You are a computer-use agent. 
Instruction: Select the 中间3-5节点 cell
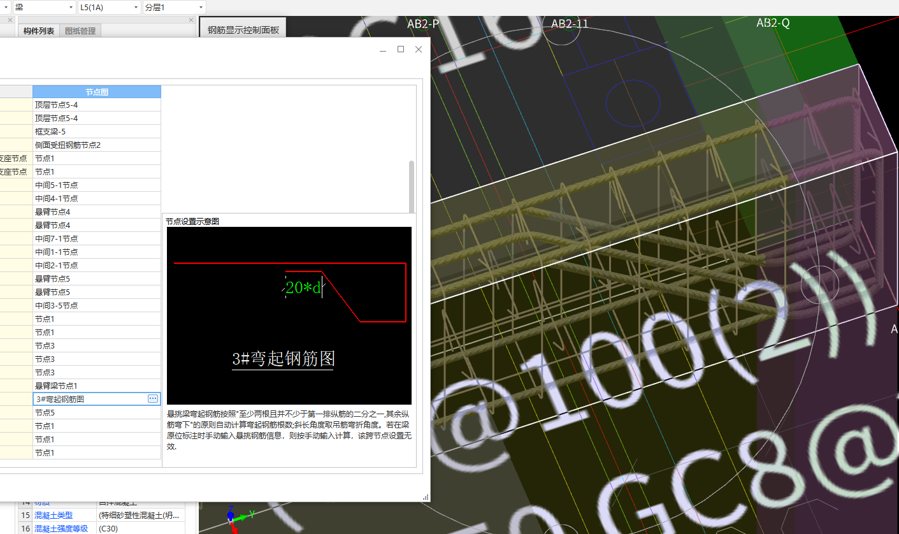[x=97, y=305]
